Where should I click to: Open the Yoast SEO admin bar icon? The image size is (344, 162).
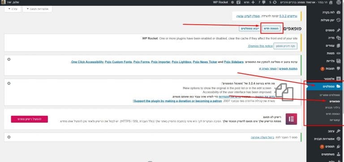point(238,2)
